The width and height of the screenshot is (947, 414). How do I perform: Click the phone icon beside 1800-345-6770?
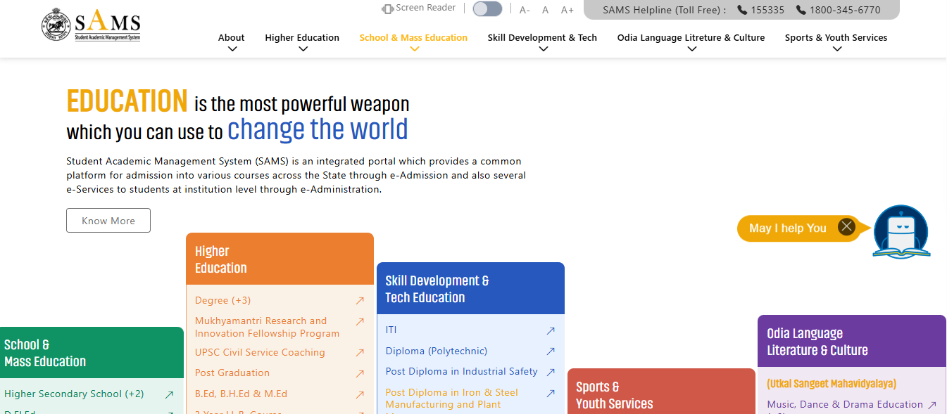coord(801,10)
